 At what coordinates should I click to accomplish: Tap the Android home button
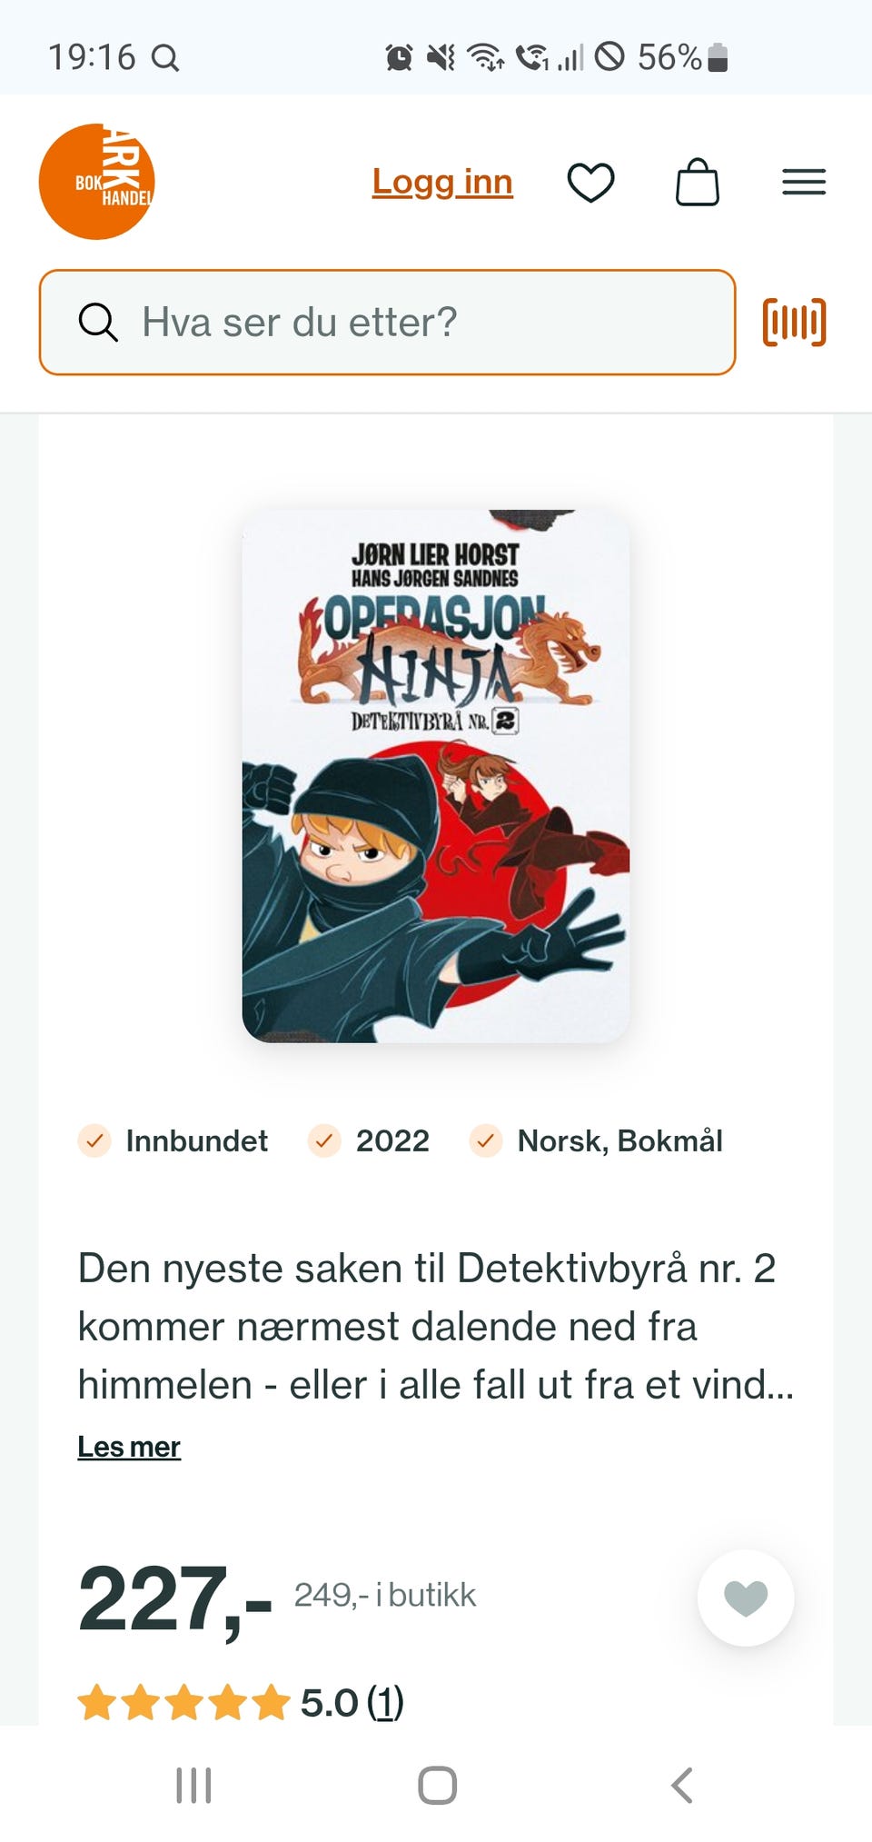coord(437,1785)
